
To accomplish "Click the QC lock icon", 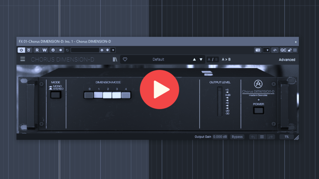I will 289,50.
